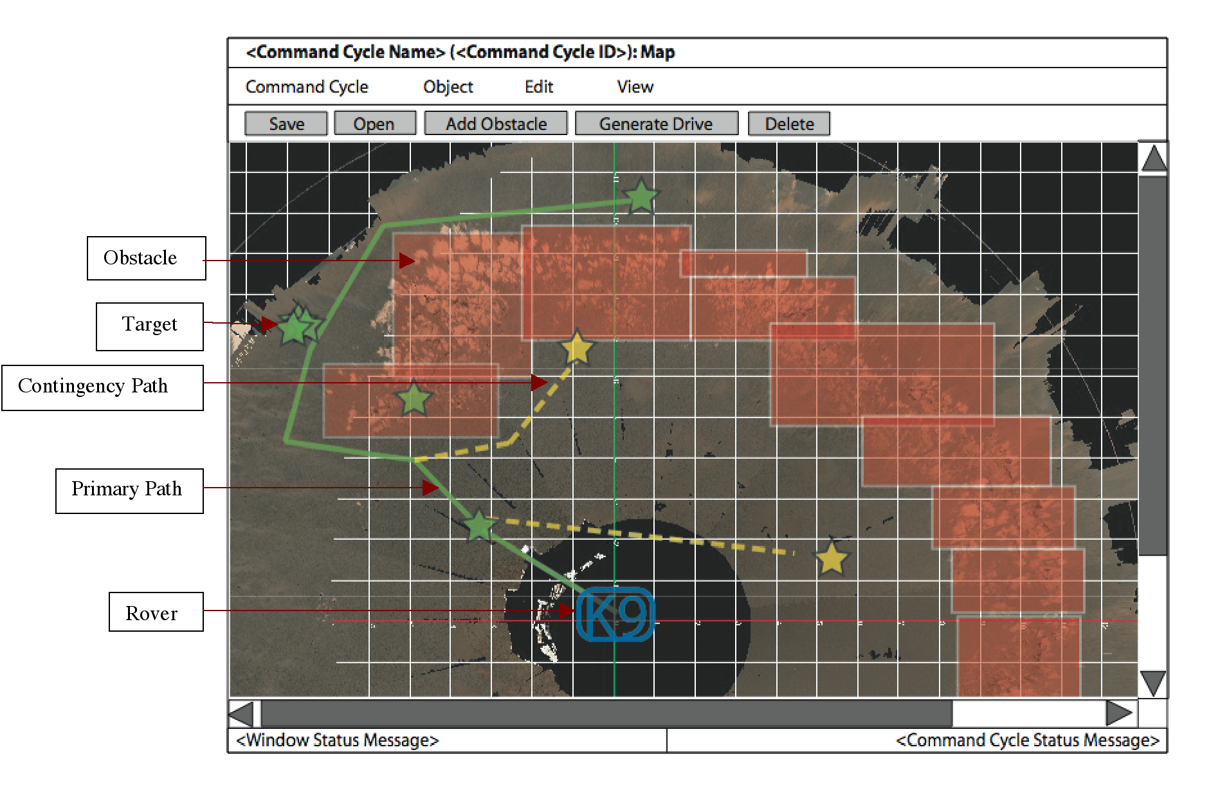Click Generate Drive button

pos(656,124)
